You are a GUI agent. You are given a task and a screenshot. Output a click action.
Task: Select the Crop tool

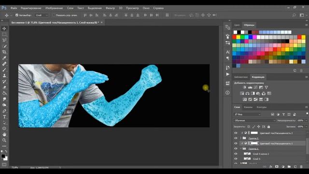4,52
